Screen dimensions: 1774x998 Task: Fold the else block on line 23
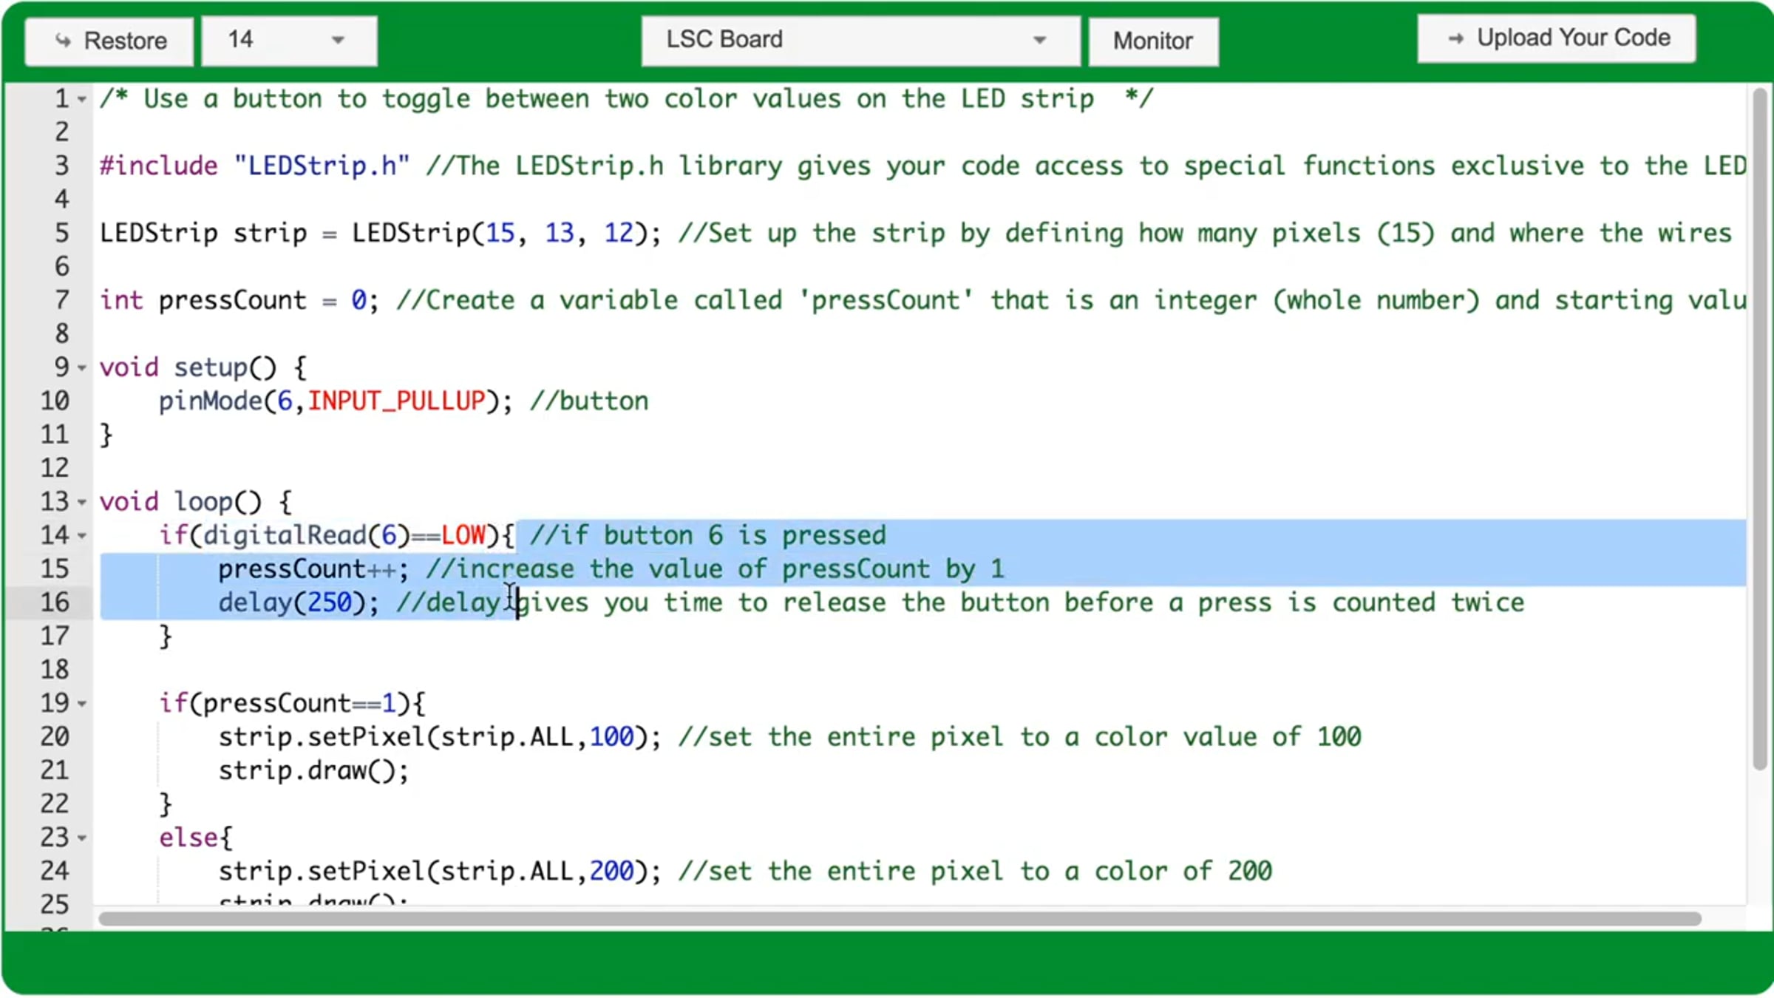point(82,838)
